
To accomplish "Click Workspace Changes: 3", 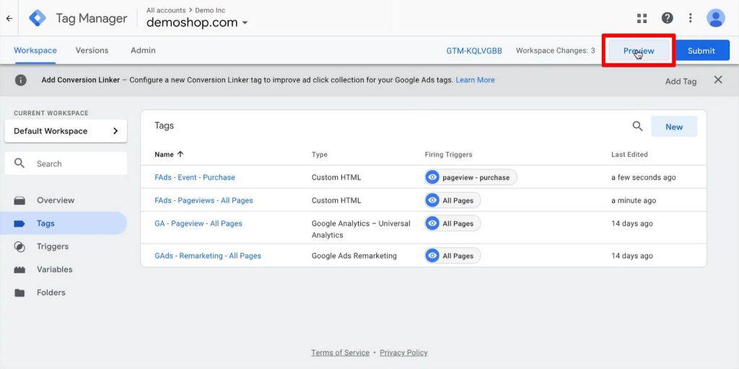I will point(555,50).
